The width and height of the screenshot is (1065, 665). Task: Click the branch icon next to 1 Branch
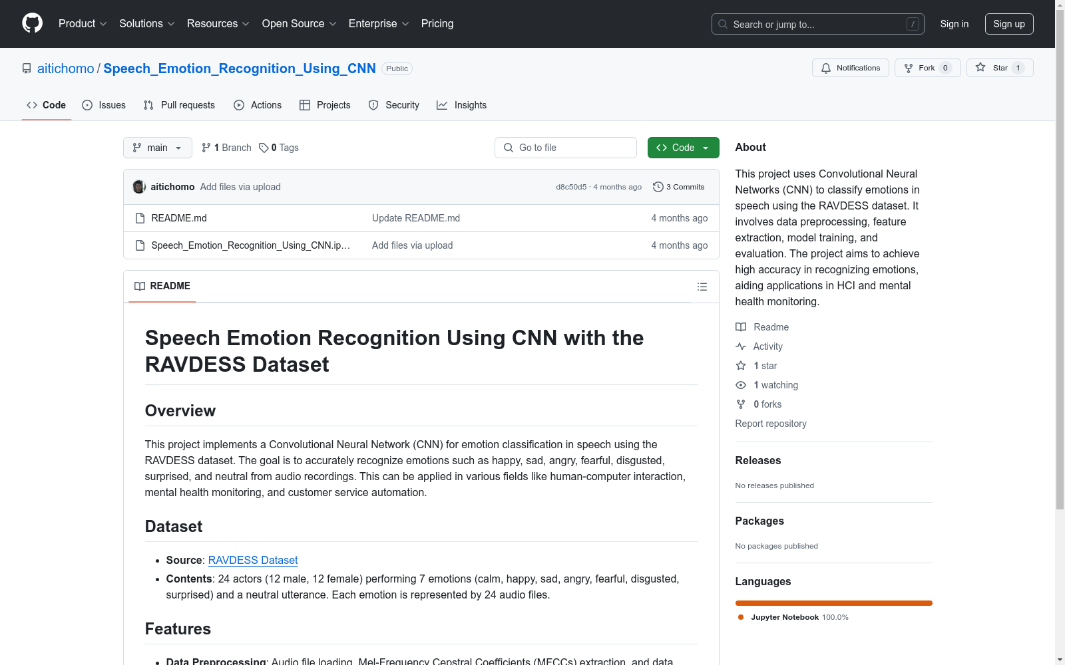coord(206,148)
